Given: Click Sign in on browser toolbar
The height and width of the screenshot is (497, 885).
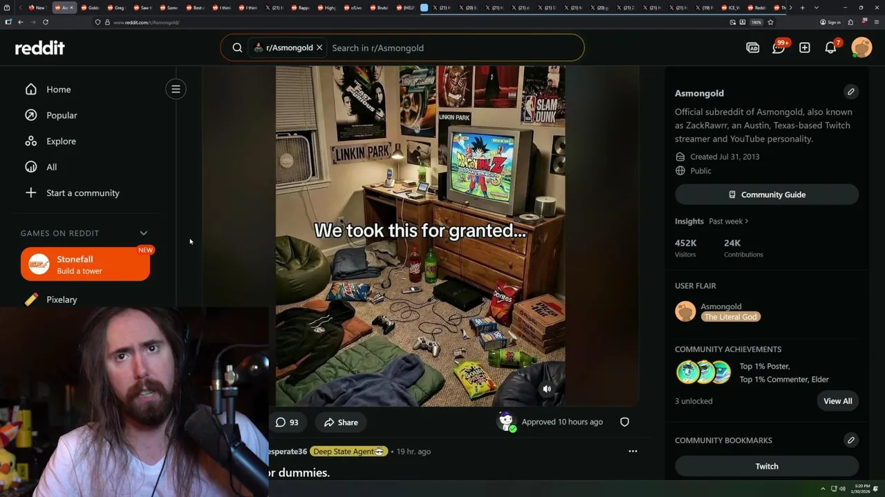Looking at the screenshot, I should (830, 22).
